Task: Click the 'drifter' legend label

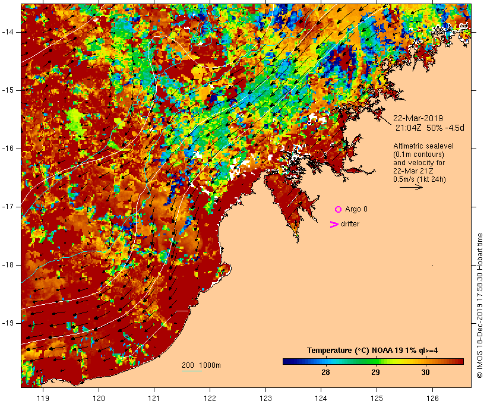Action: (x=350, y=224)
